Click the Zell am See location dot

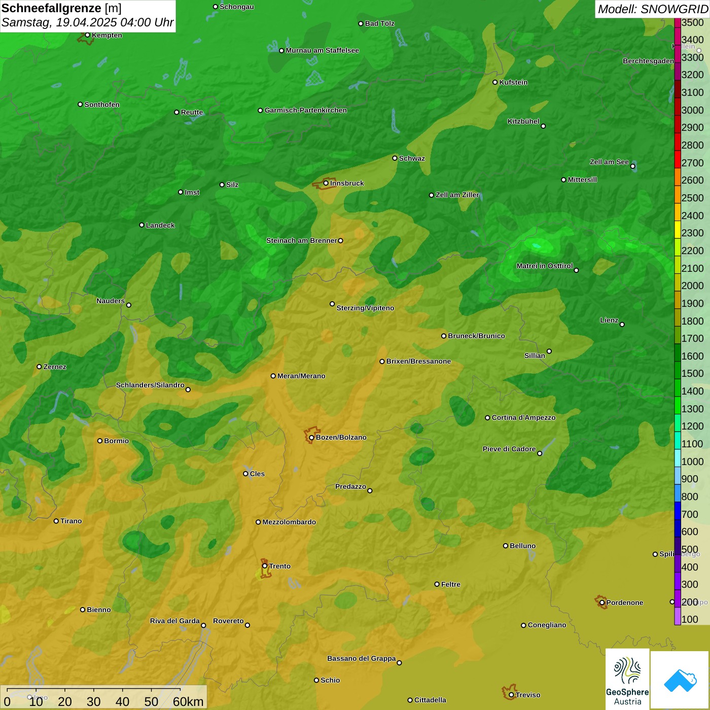tap(632, 166)
